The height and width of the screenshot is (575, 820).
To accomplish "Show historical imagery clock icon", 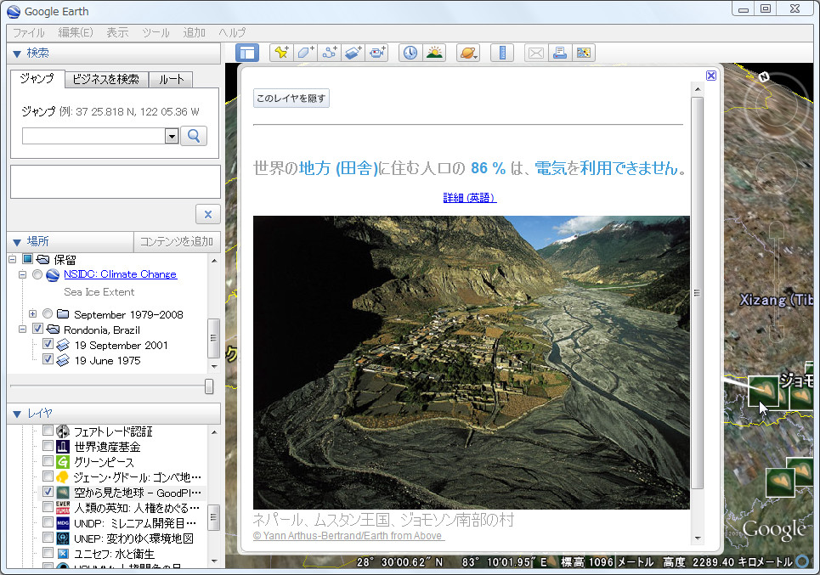I will click(410, 53).
